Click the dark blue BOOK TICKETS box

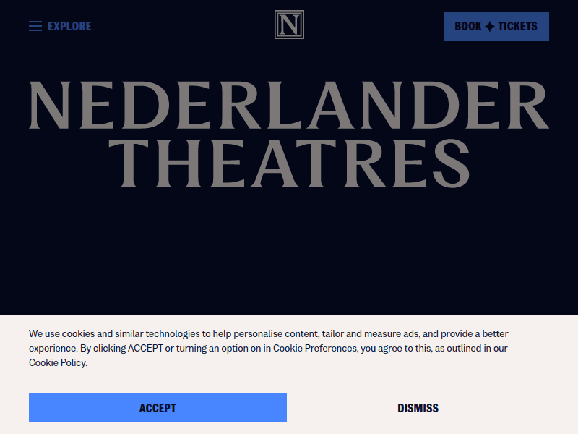coord(496,26)
